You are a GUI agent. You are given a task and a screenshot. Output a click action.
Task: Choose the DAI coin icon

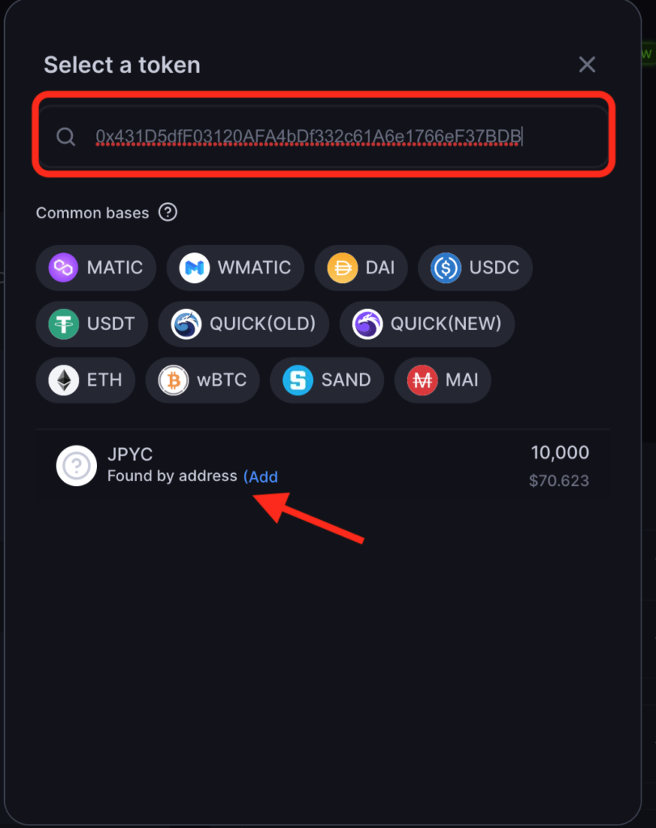click(342, 268)
